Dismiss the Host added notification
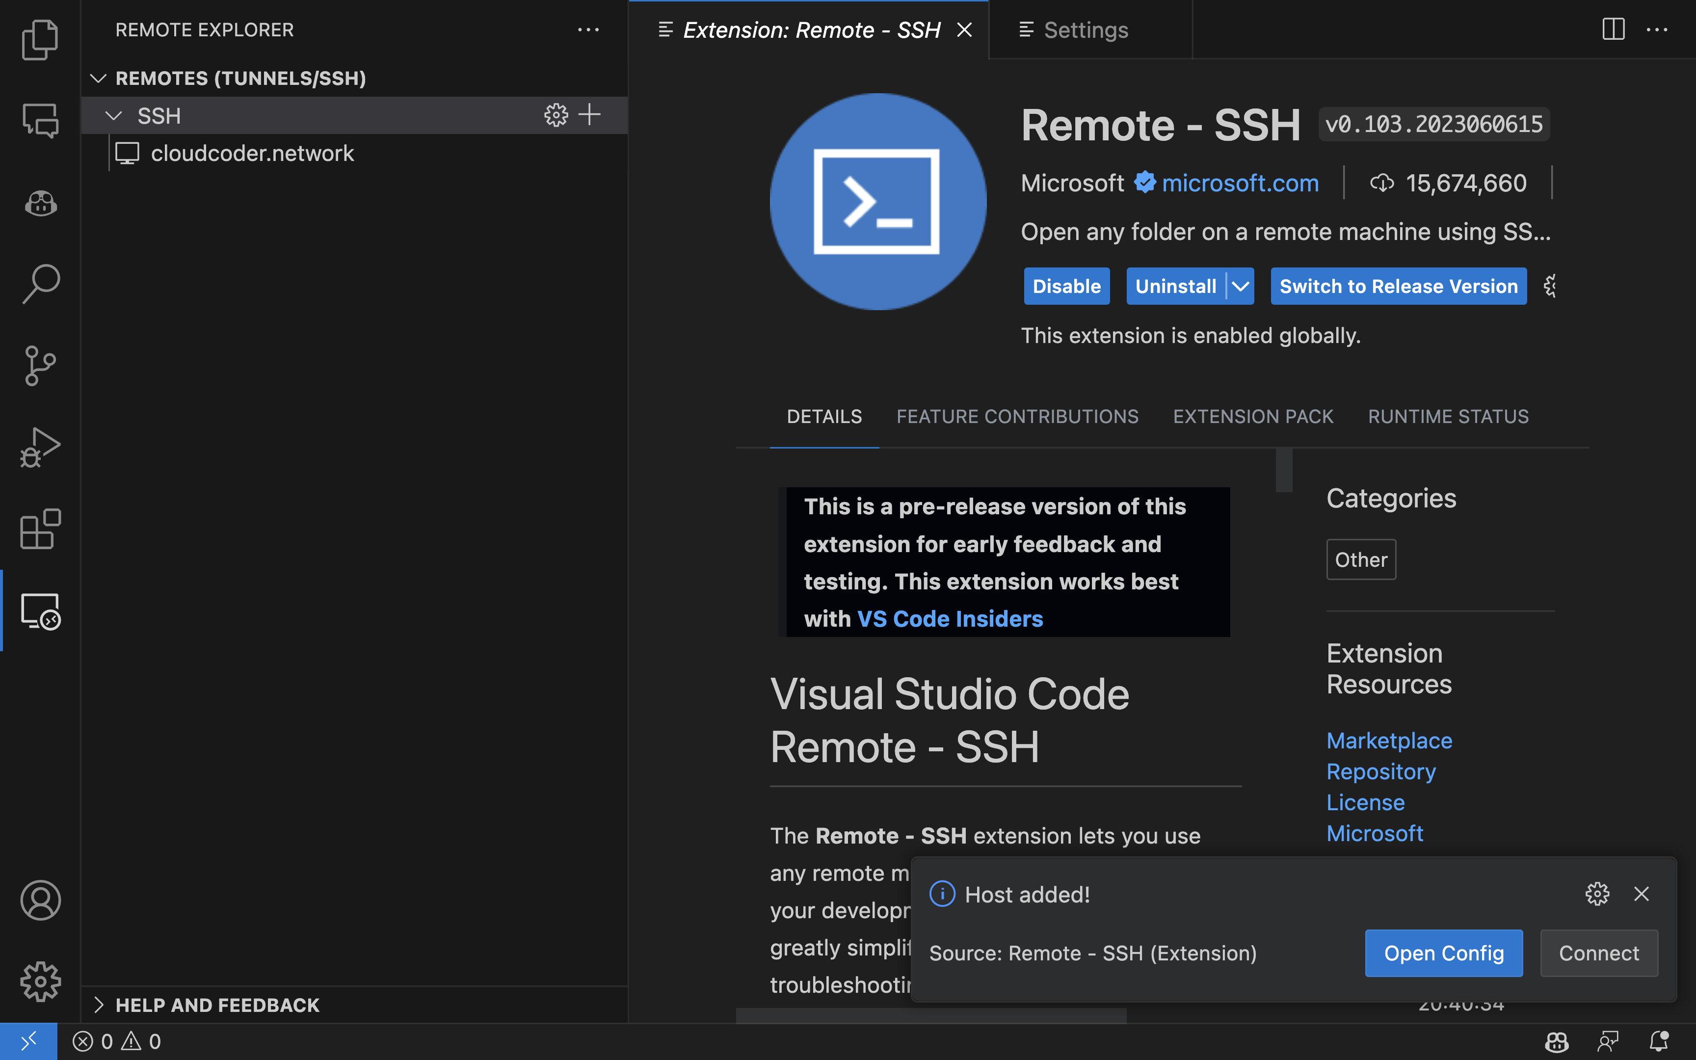Screen dimensions: 1696x1060 click(x=1642, y=894)
